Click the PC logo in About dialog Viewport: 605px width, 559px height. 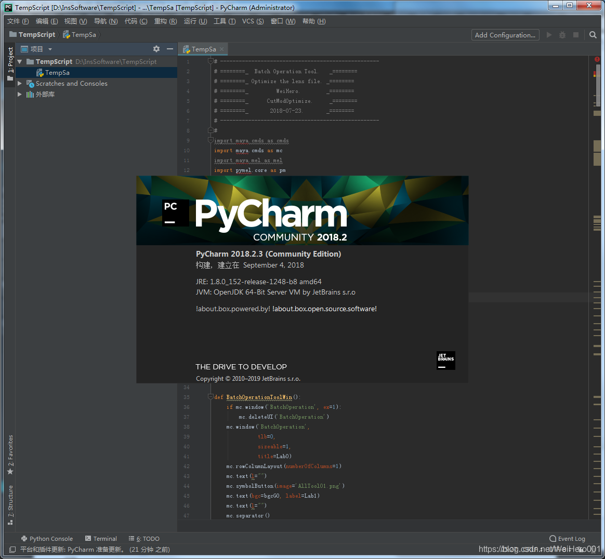[175, 213]
